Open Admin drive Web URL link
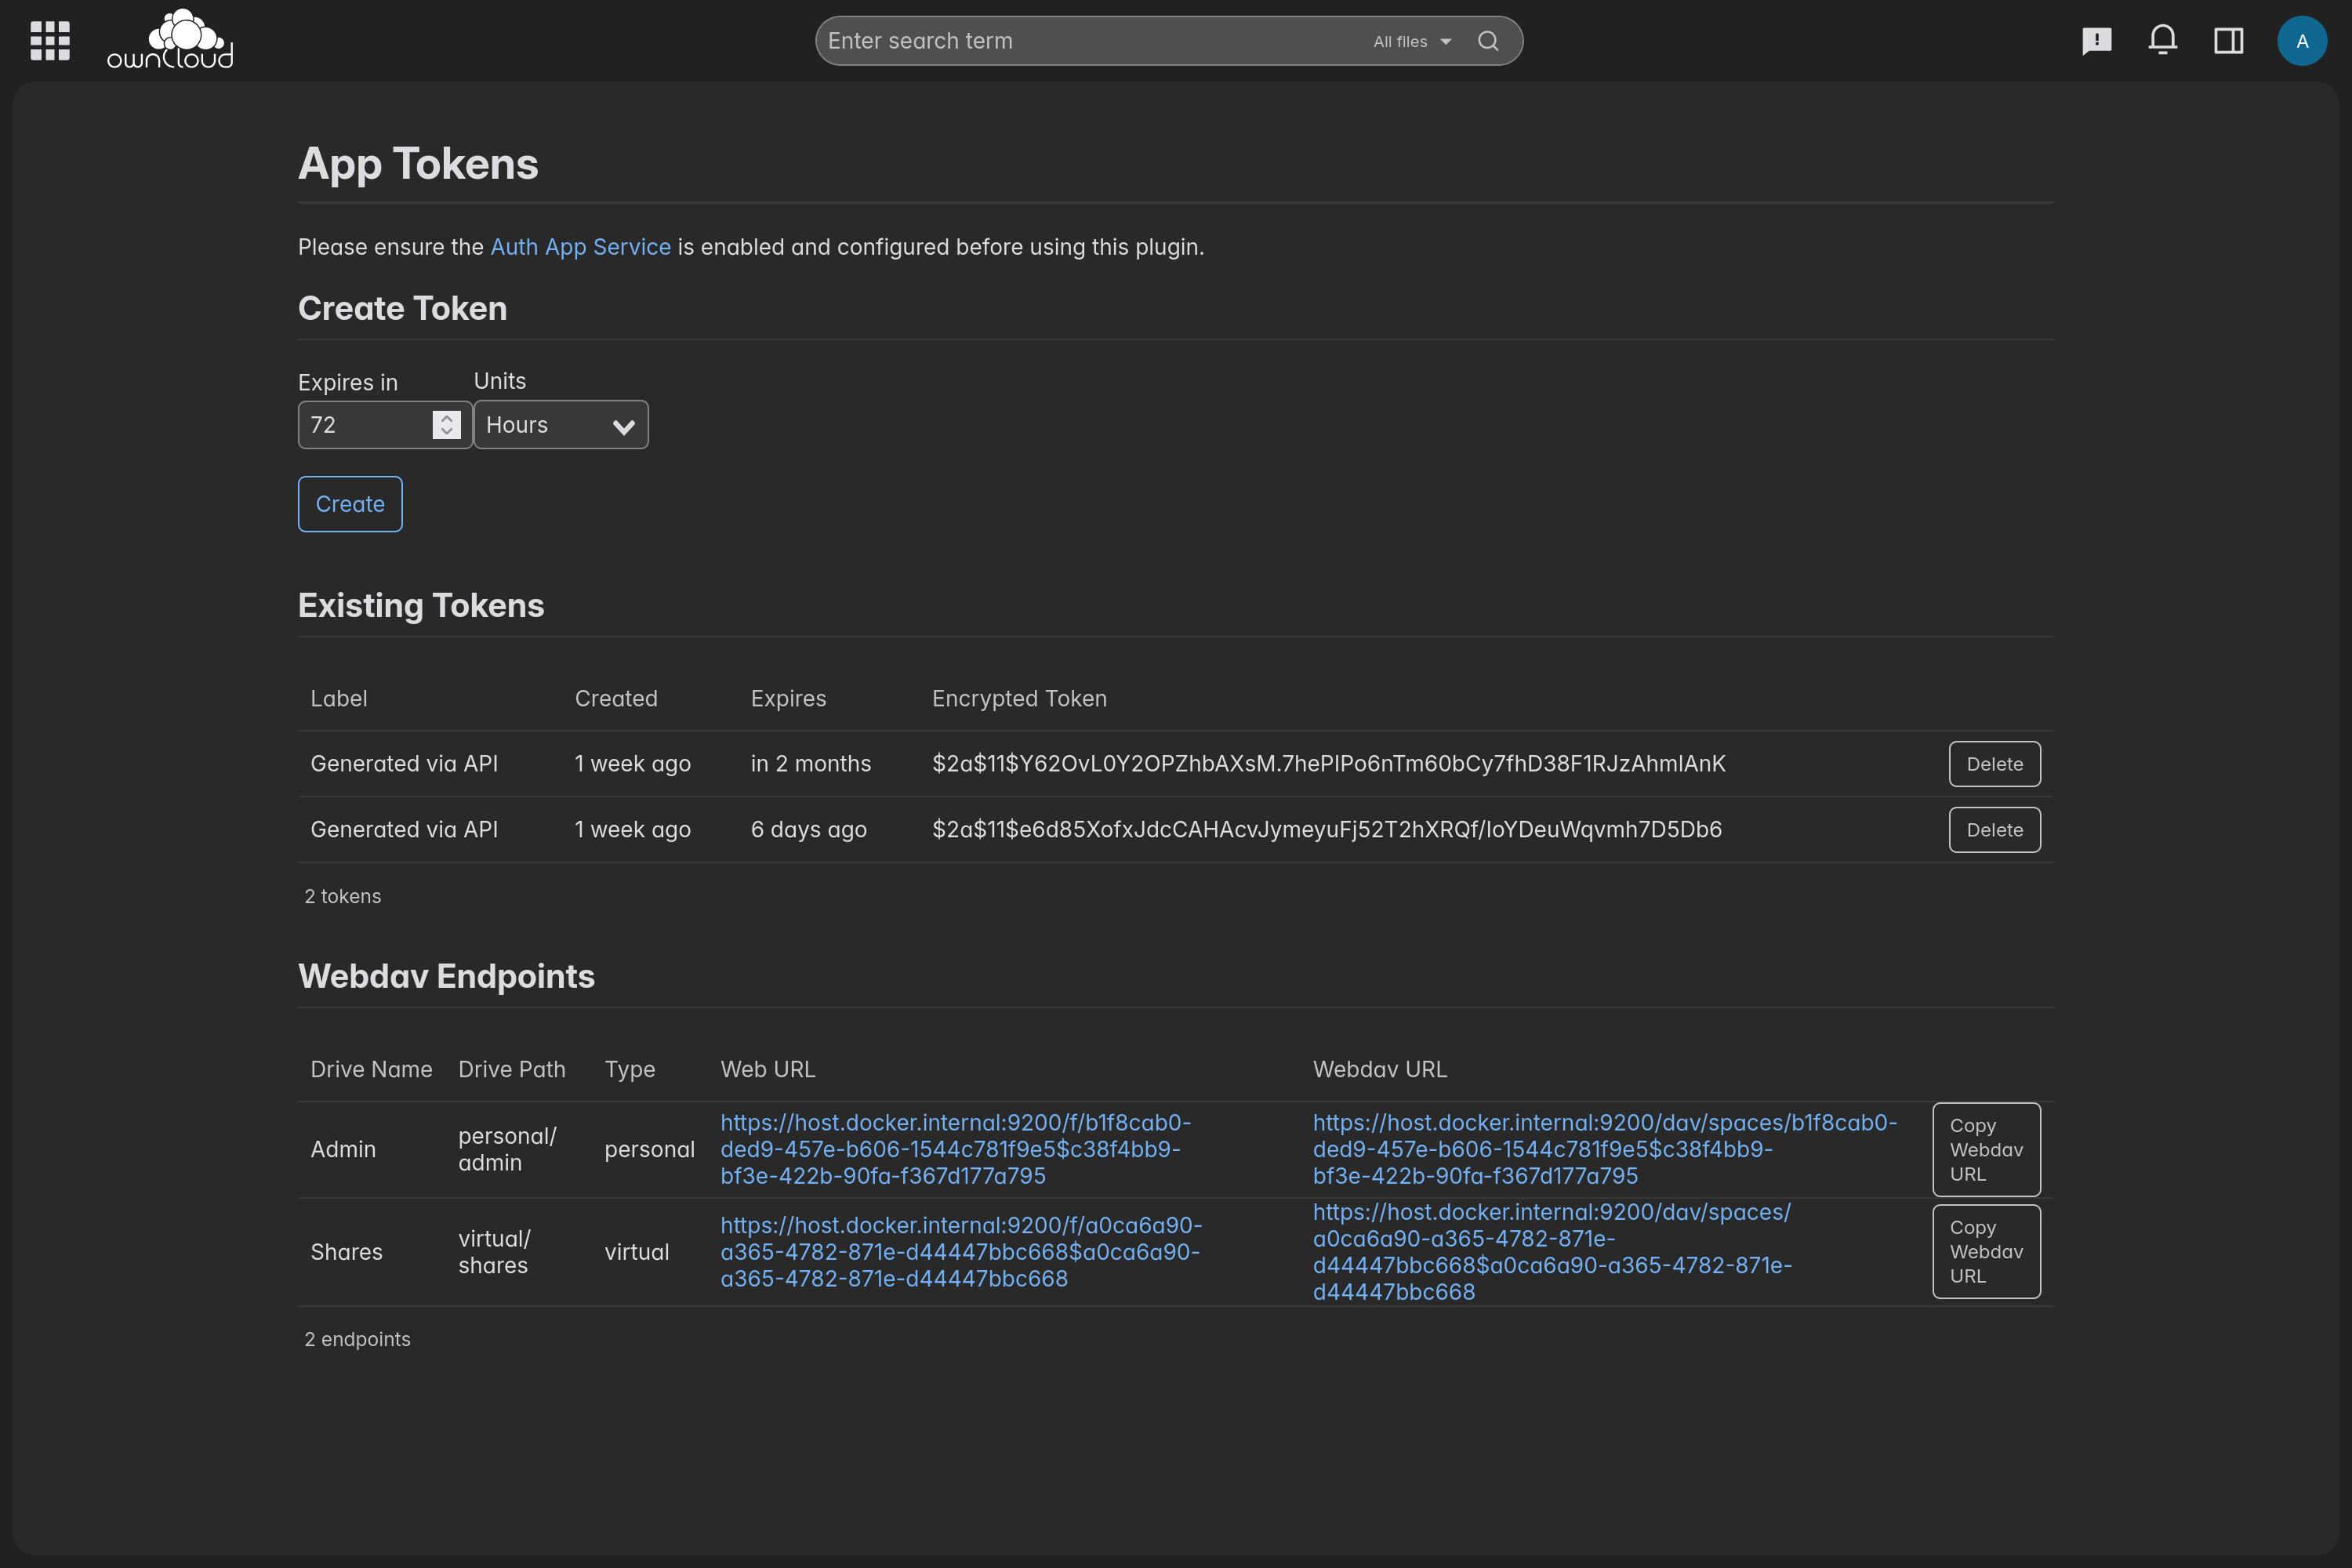 pos(956,1149)
